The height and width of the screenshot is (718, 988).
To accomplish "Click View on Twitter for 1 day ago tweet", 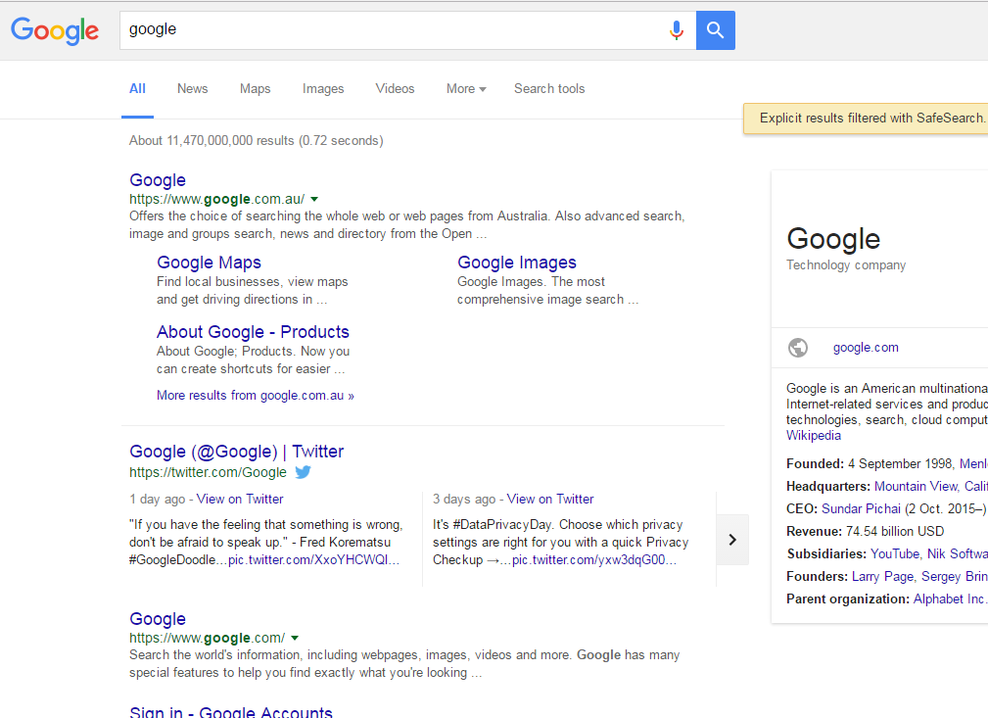I will (240, 500).
